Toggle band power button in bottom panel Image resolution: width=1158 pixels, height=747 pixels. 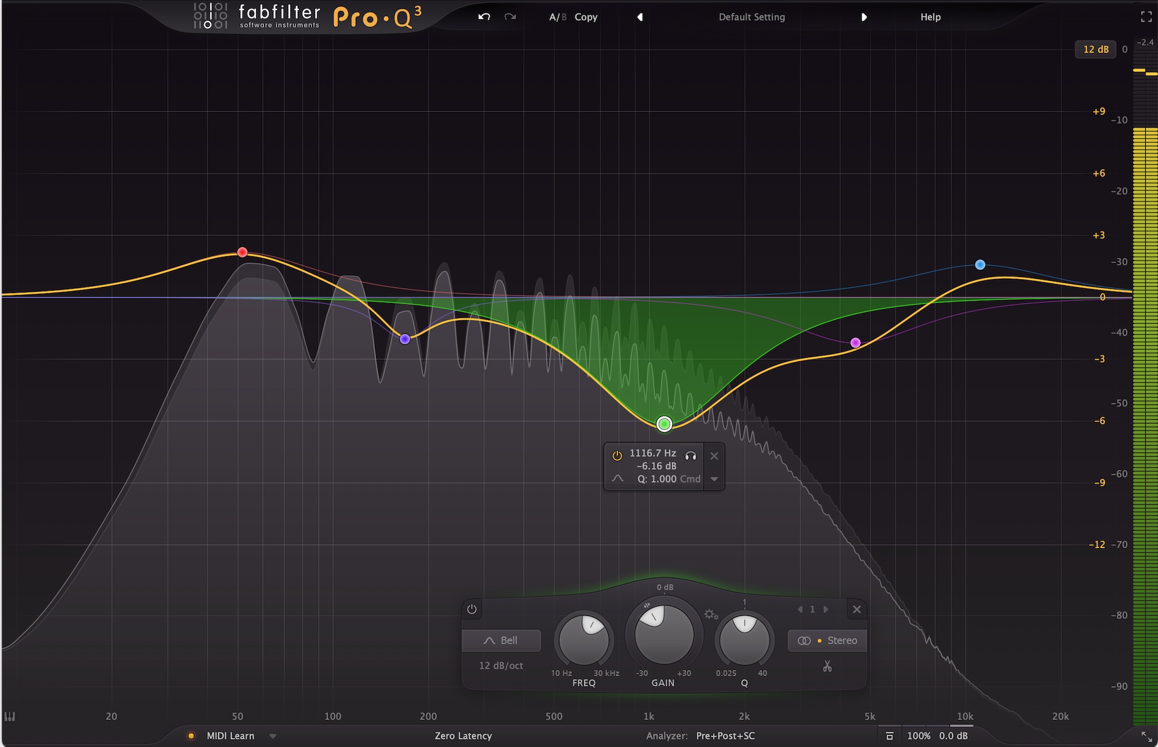tap(472, 609)
